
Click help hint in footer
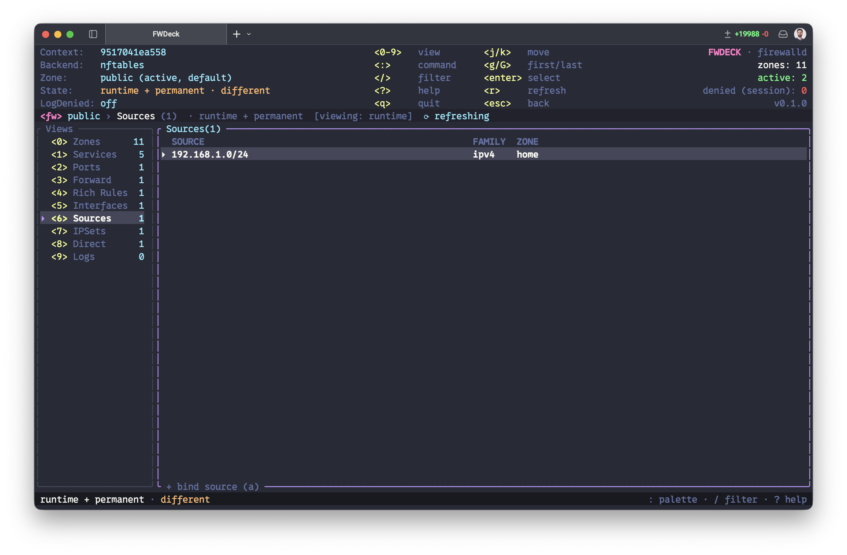pyautogui.click(x=790, y=499)
